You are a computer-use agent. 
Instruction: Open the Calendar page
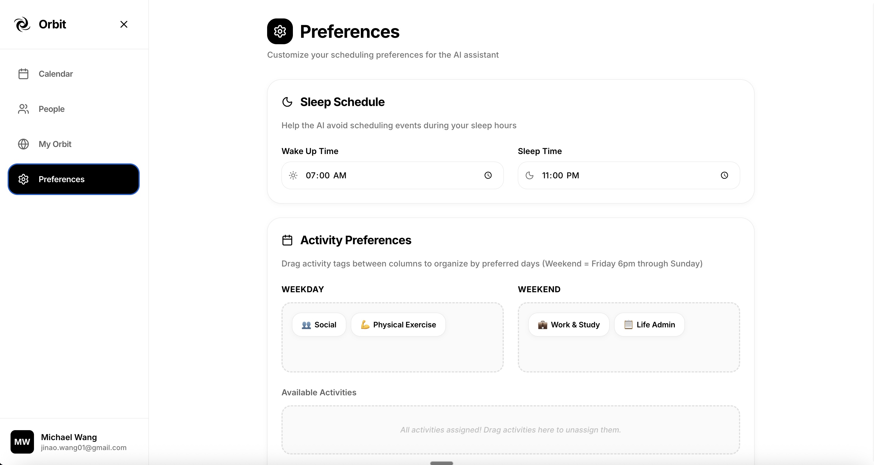pyautogui.click(x=56, y=74)
